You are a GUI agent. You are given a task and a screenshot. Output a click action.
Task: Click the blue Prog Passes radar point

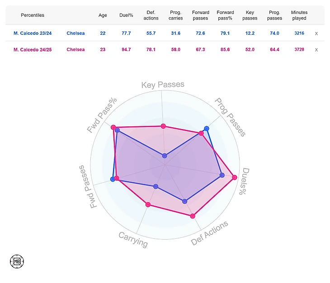point(207,129)
